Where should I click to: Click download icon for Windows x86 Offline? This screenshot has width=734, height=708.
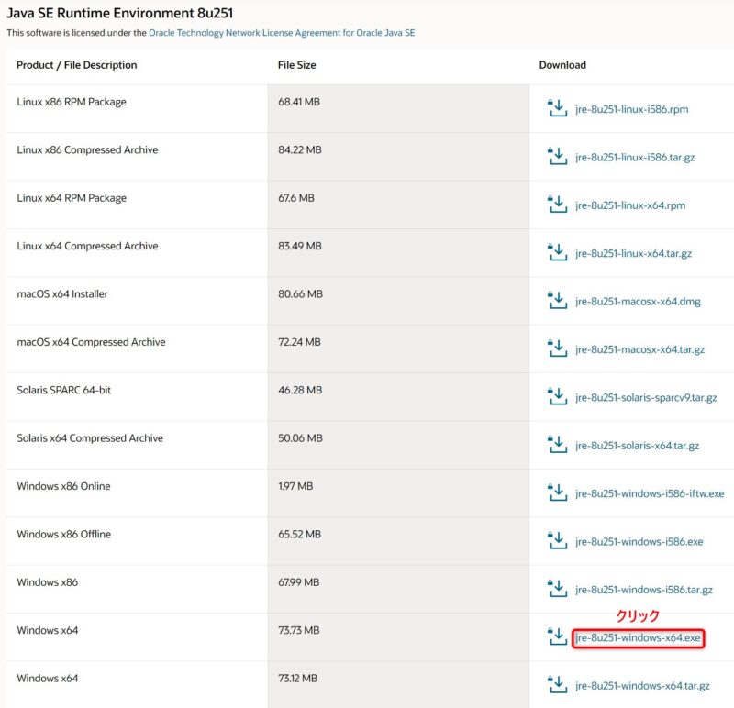557,541
